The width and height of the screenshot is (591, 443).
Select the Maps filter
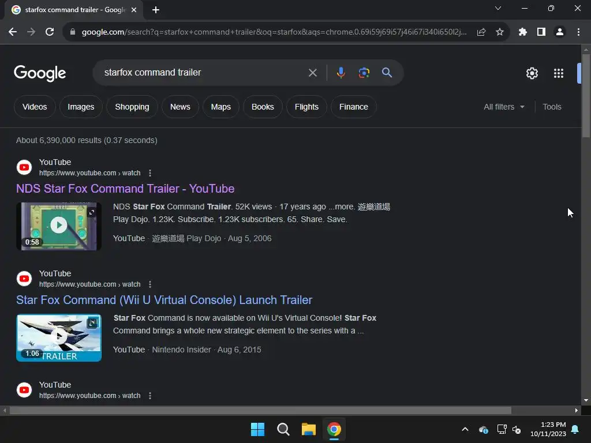[x=221, y=107]
